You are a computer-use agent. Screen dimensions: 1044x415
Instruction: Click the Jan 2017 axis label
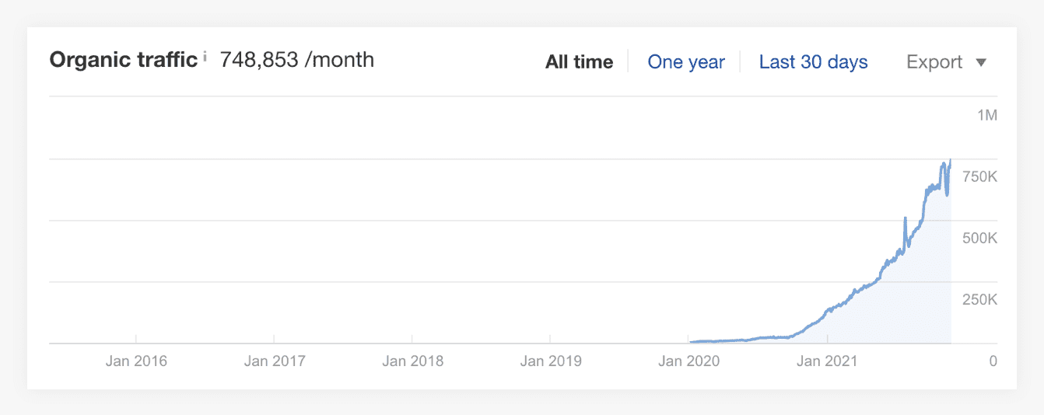pos(275,361)
